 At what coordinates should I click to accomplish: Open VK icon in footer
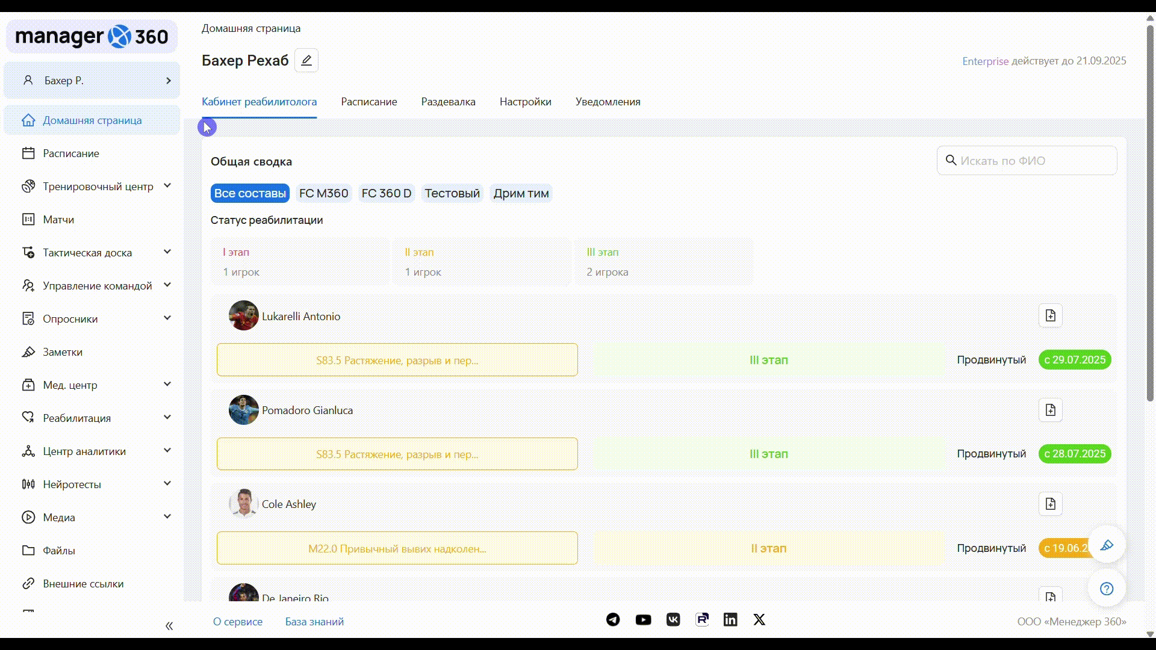[673, 619]
